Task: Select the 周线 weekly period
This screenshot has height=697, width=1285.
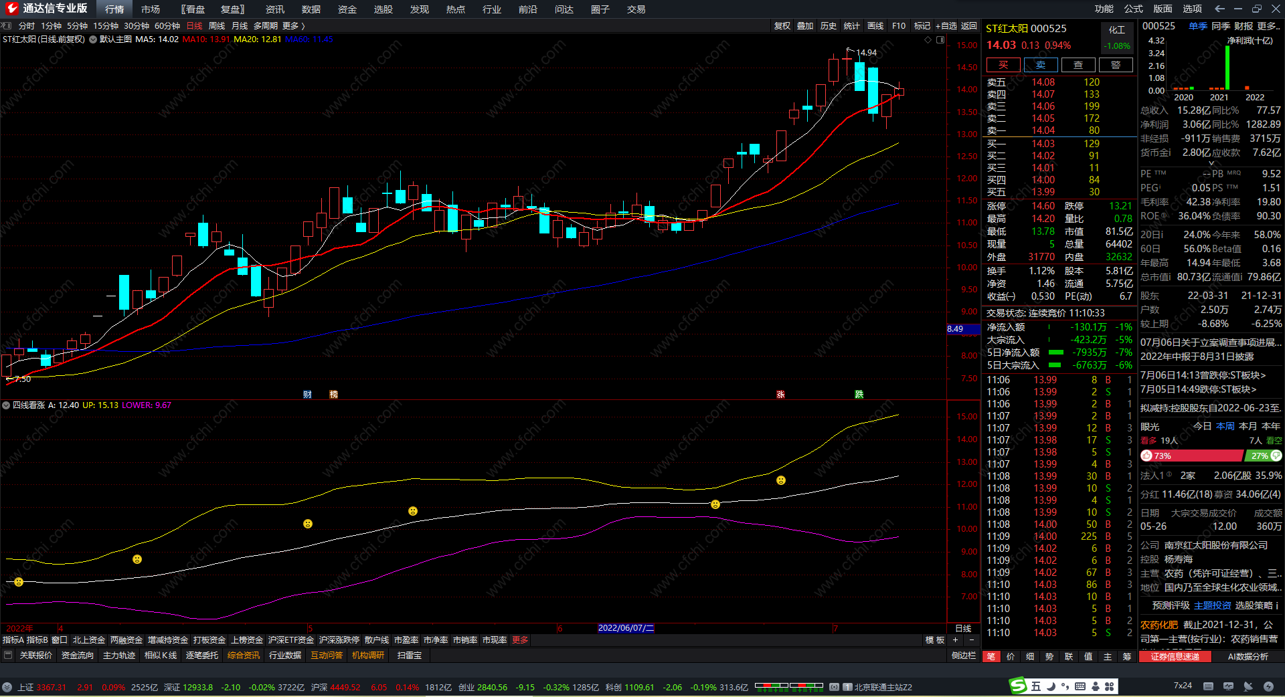Action: [217, 26]
